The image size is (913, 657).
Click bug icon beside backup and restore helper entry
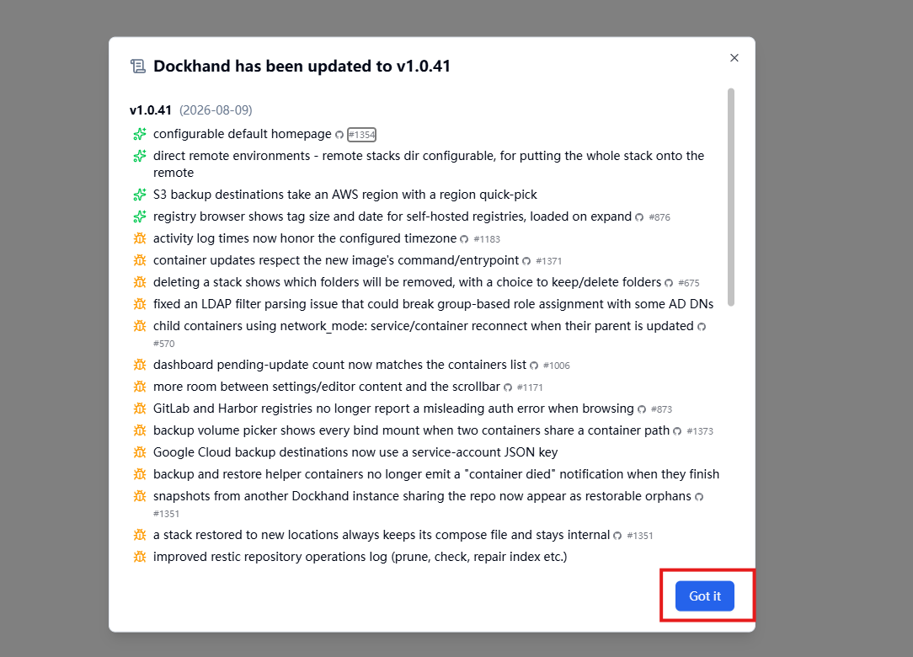(140, 474)
